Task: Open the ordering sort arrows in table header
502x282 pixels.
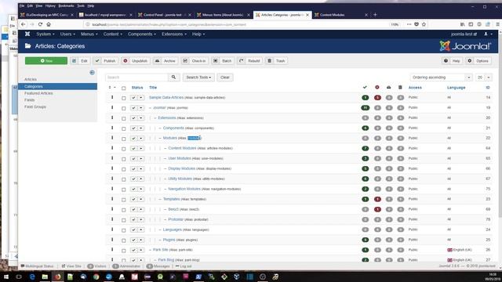Action: click(x=112, y=87)
